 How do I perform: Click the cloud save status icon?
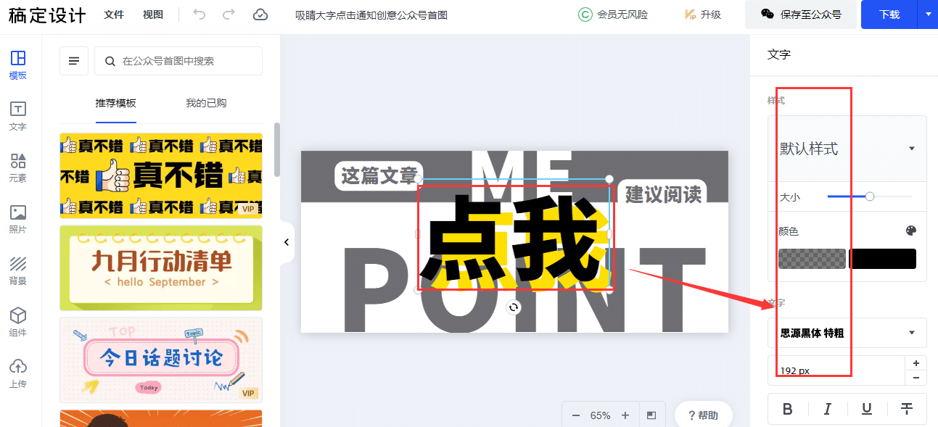click(x=260, y=14)
